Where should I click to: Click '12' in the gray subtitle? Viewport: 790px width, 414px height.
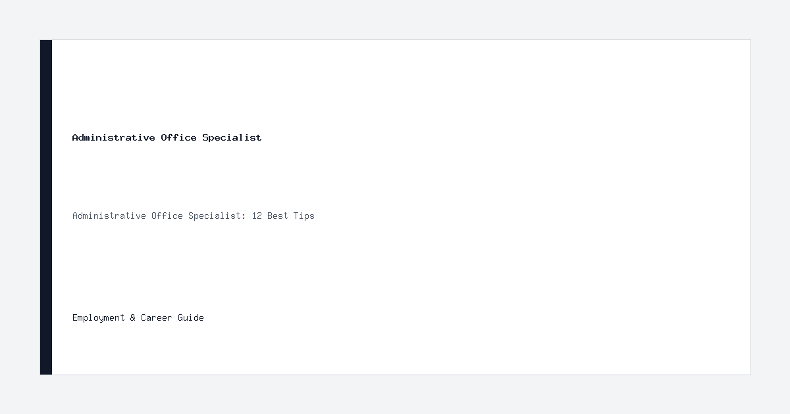point(257,216)
